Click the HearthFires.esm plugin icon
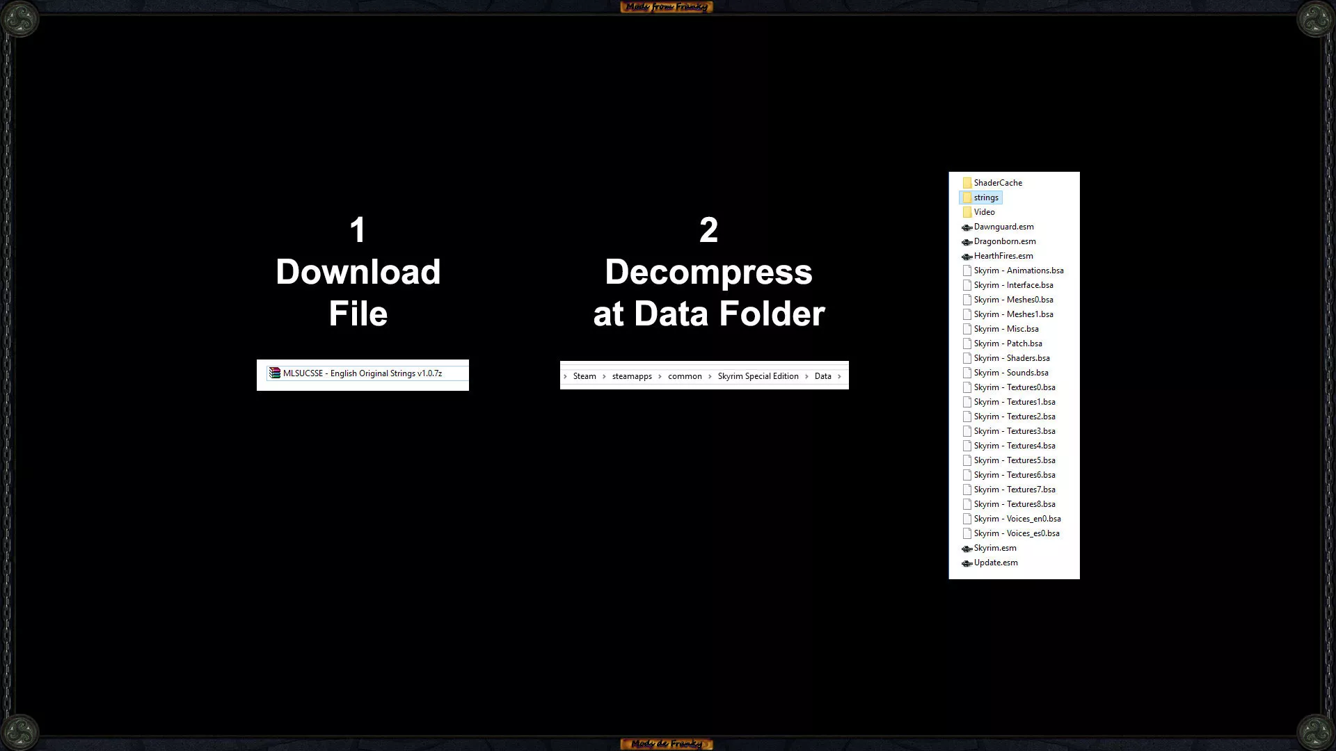1336x751 pixels. (967, 257)
